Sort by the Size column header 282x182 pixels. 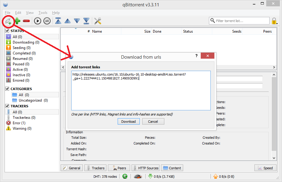pos(136,31)
